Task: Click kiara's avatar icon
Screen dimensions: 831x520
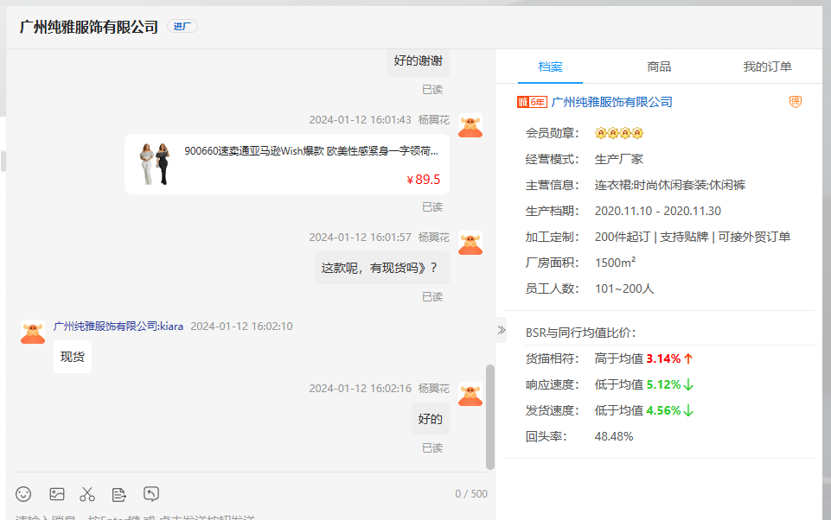Action: tap(33, 332)
